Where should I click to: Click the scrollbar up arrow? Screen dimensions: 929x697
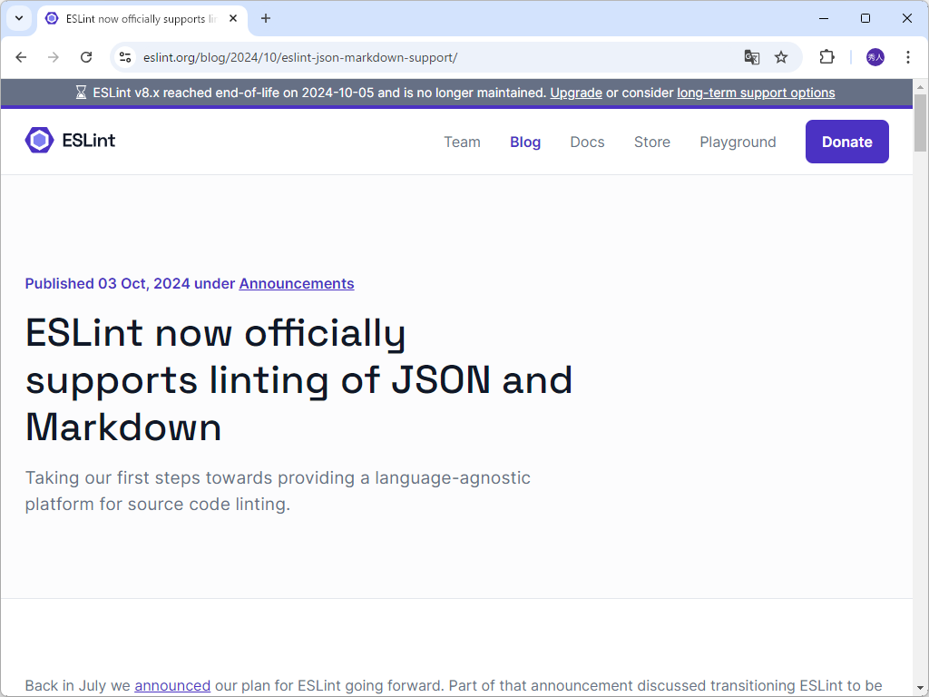[x=920, y=86]
